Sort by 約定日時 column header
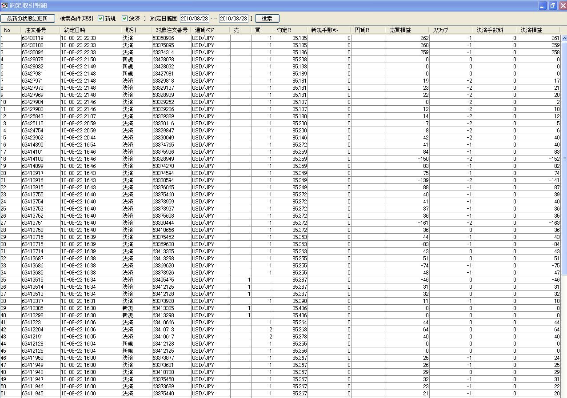 [90, 30]
